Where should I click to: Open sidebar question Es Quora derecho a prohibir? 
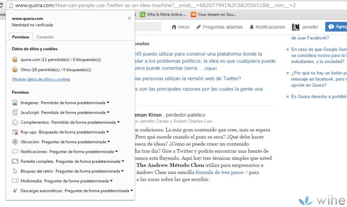pyautogui.click(x=319, y=96)
